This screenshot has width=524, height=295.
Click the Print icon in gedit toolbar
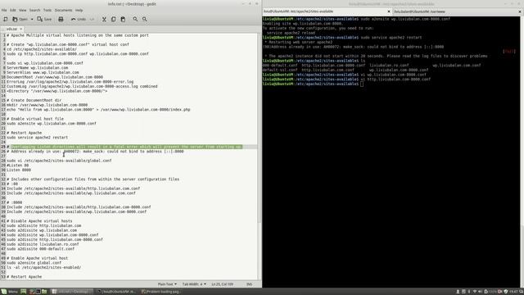click(61, 20)
